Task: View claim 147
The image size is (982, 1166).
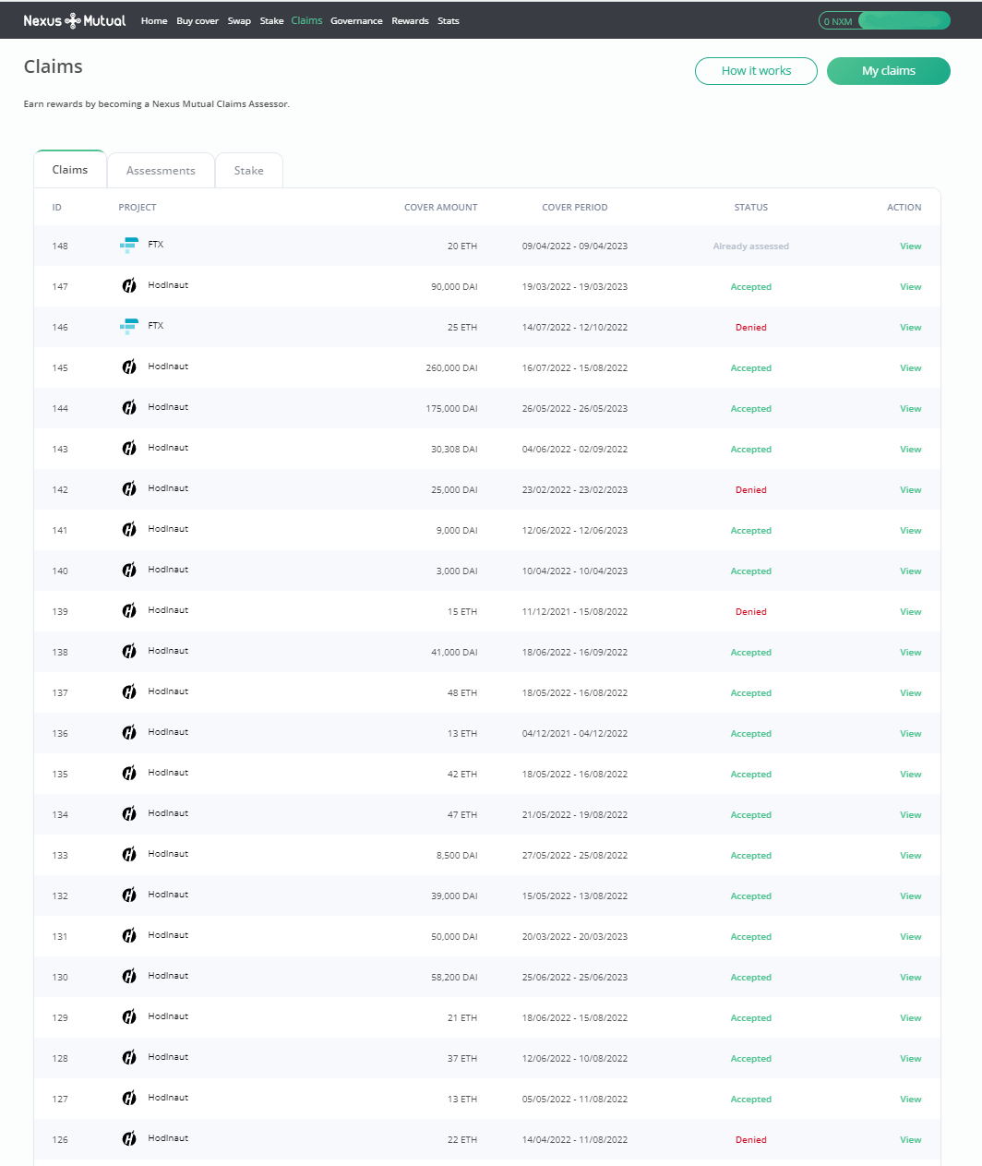Action: point(911,287)
